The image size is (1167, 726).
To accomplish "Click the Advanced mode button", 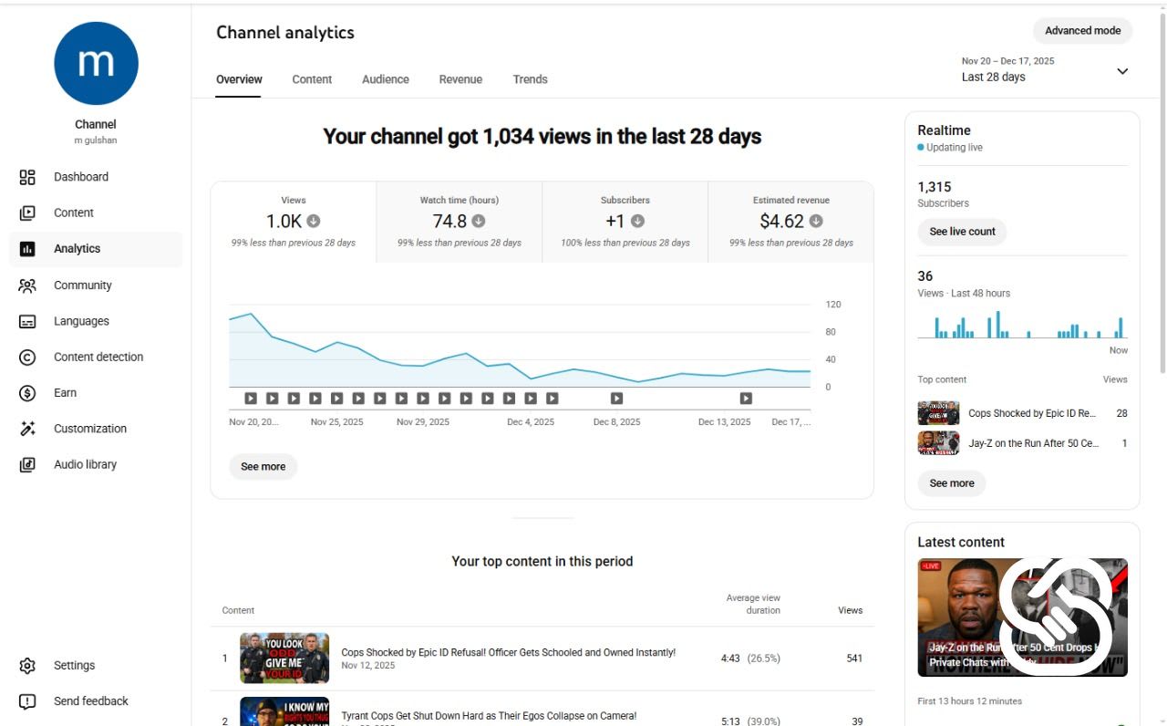I will (1083, 31).
